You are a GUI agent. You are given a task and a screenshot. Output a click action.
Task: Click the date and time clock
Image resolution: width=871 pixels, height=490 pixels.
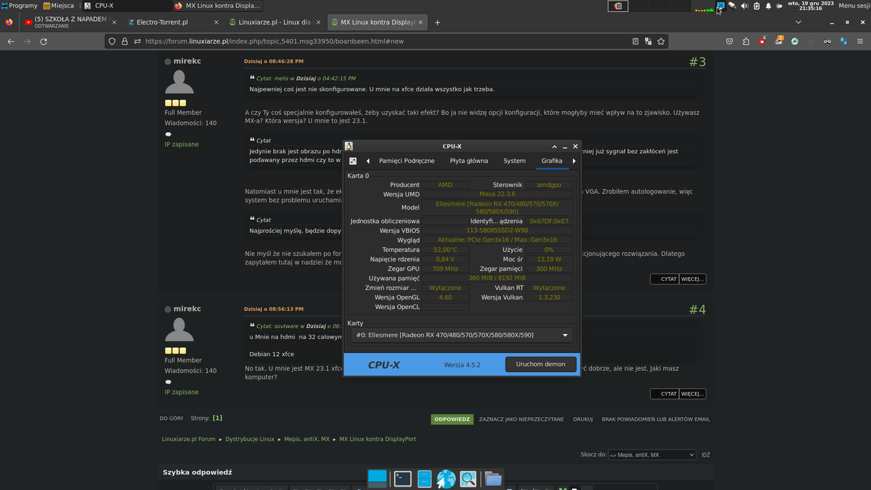(x=810, y=5)
